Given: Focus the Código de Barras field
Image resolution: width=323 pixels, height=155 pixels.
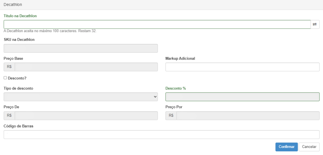Looking at the screenshot, I should [161, 135].
